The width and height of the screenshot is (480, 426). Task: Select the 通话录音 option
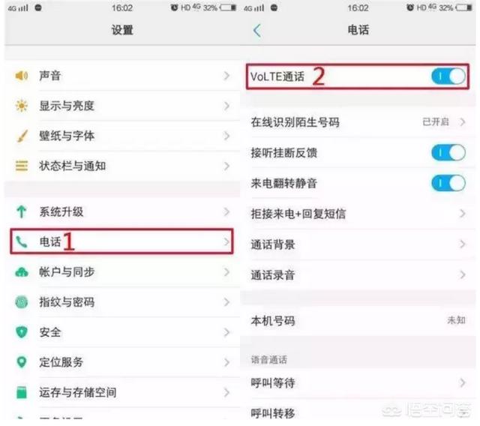358,274
